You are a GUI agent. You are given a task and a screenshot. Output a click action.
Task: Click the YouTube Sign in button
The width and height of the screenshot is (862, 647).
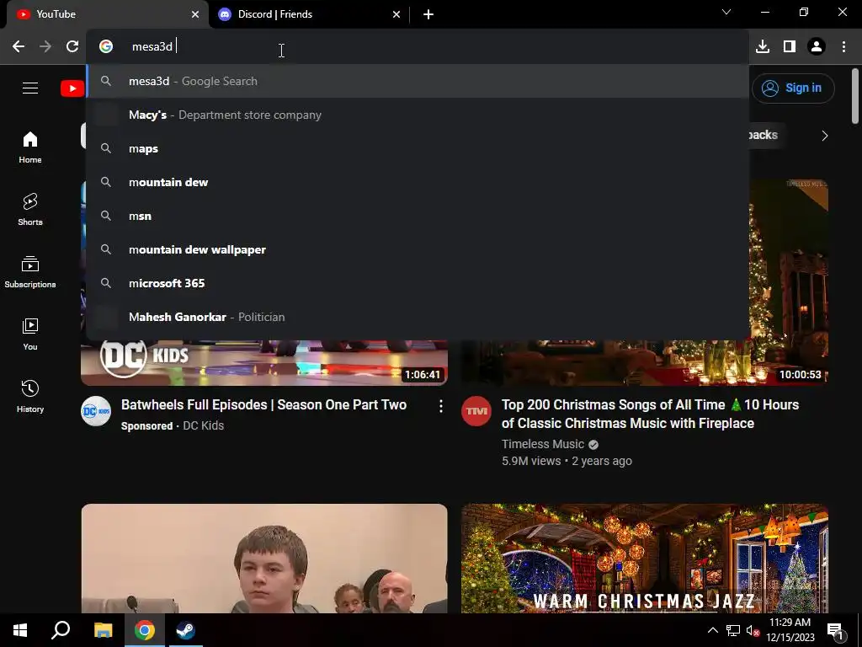pos(793,88)
